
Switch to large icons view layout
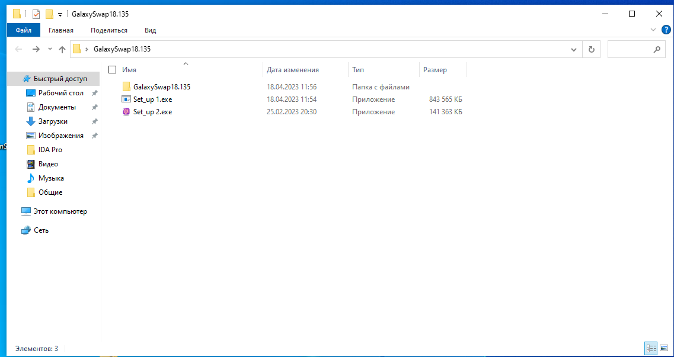pyautogui.click(x=663, y=349)
